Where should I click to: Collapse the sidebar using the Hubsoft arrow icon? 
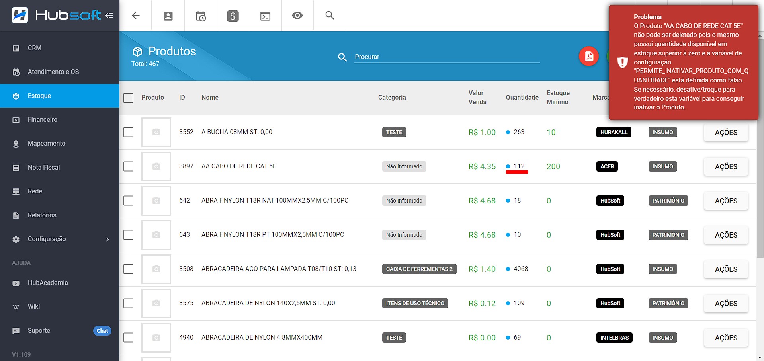click(109, 16)
